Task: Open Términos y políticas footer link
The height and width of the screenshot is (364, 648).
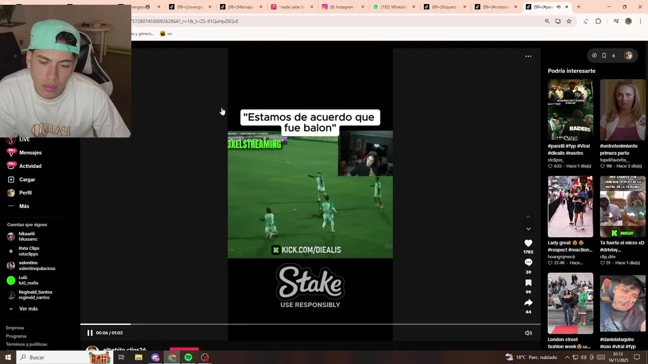Action: point(26,344)
